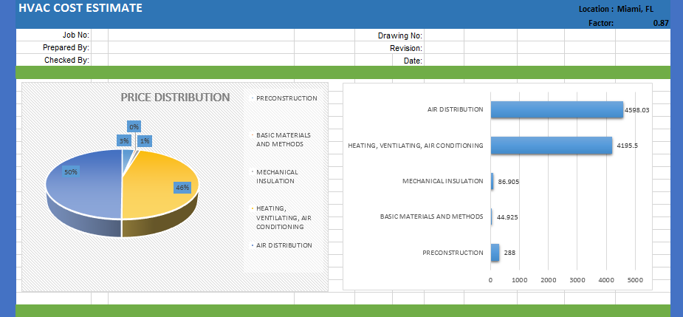The height and width of the screenshot is (317, 683).
Task: Click the 0% pie data label
Action: click(134, 127)
